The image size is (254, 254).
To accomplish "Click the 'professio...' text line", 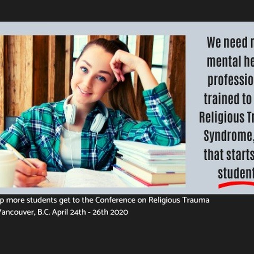I will point(231,80).
